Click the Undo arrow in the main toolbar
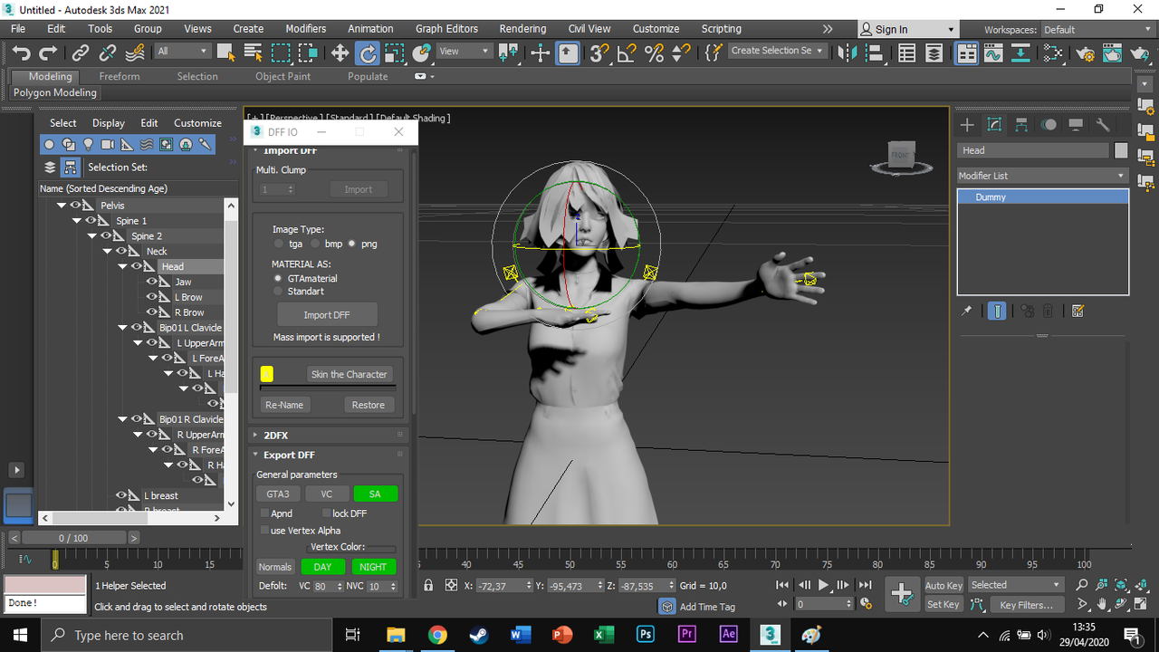 [21, 53]
